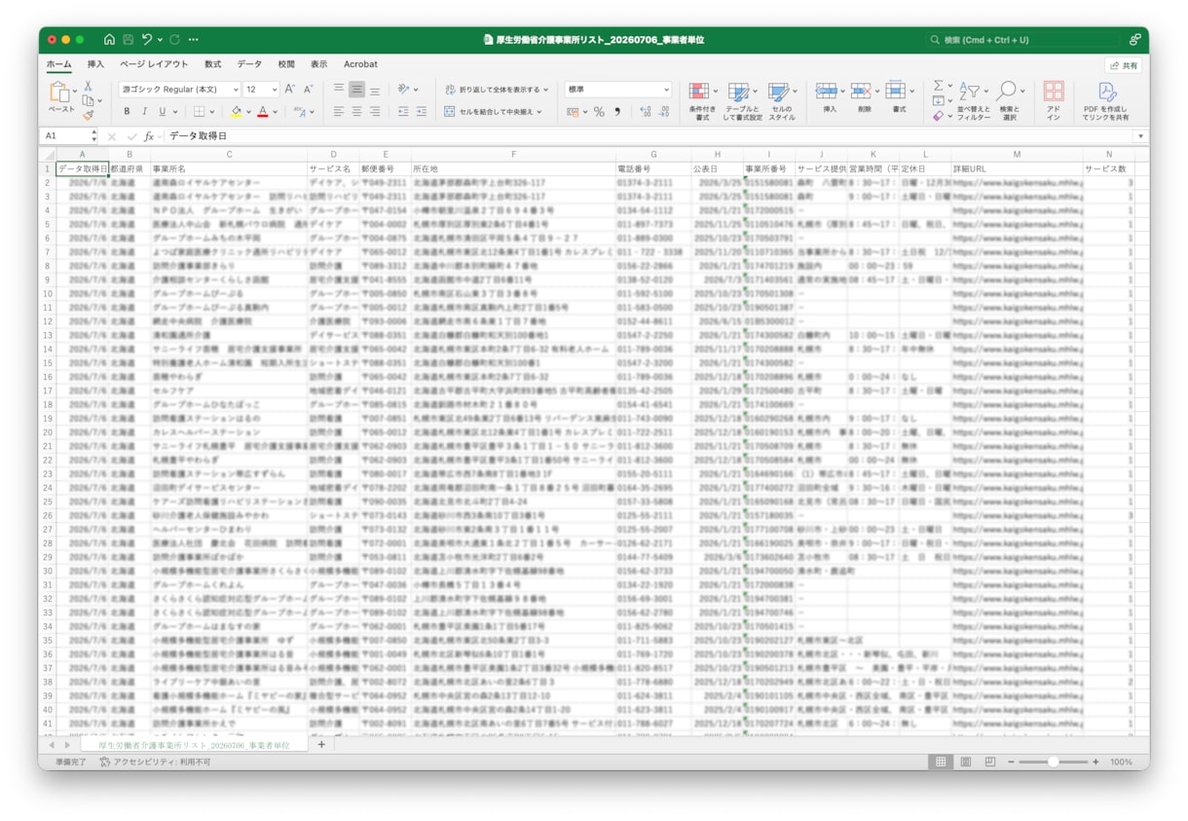Apply percent style format
Screen dimensions: 1188x821
coord(599,112)
